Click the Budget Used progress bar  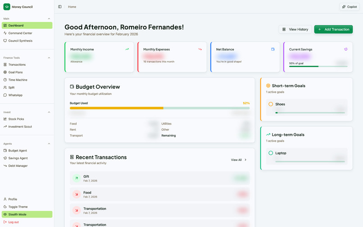160,108
